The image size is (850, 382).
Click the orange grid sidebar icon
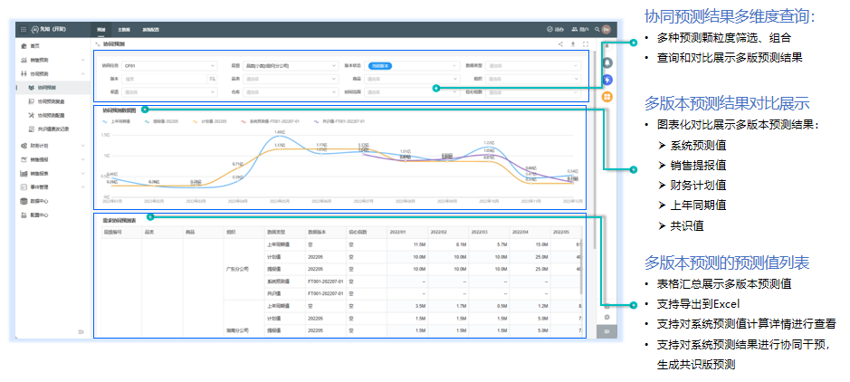pos(607,95)
